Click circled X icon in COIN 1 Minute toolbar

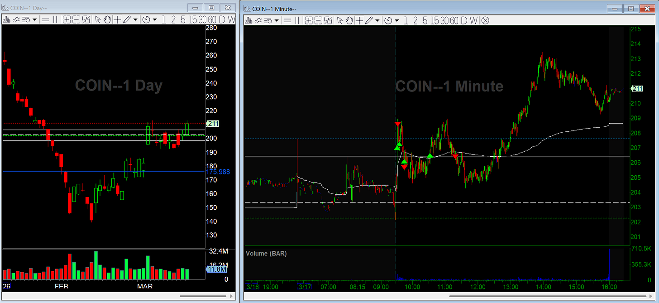(x=485, y=20)
